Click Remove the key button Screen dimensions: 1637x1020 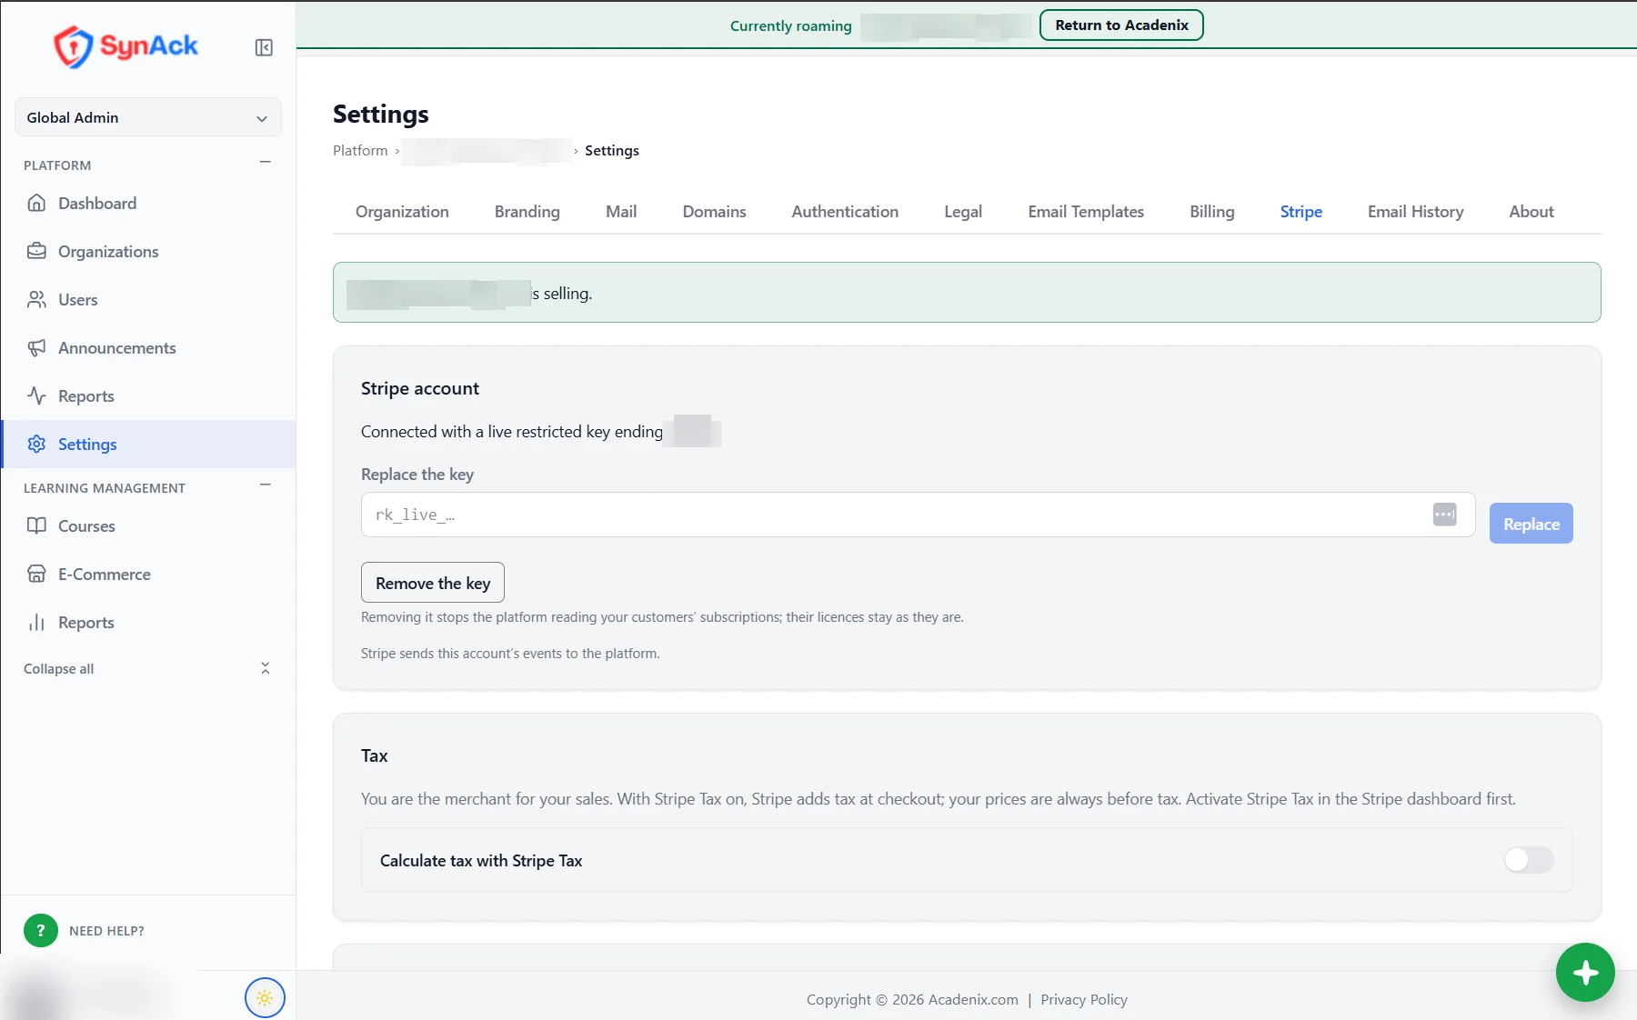point(433,583)
